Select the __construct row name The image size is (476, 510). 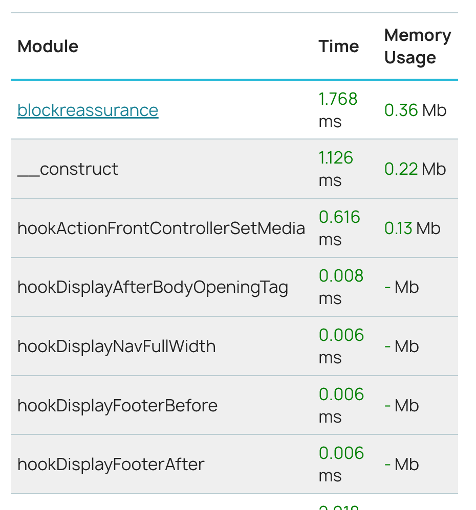(x=68, y=169)
